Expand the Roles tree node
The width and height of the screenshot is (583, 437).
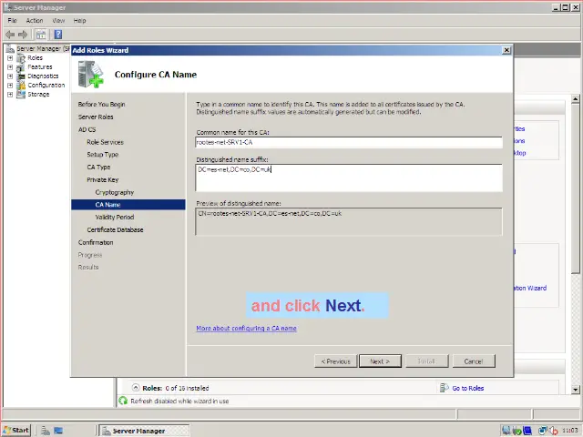(x=10, y=58)
